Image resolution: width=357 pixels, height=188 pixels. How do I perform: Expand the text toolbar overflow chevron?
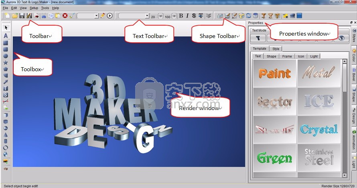(x=209, y=16)
